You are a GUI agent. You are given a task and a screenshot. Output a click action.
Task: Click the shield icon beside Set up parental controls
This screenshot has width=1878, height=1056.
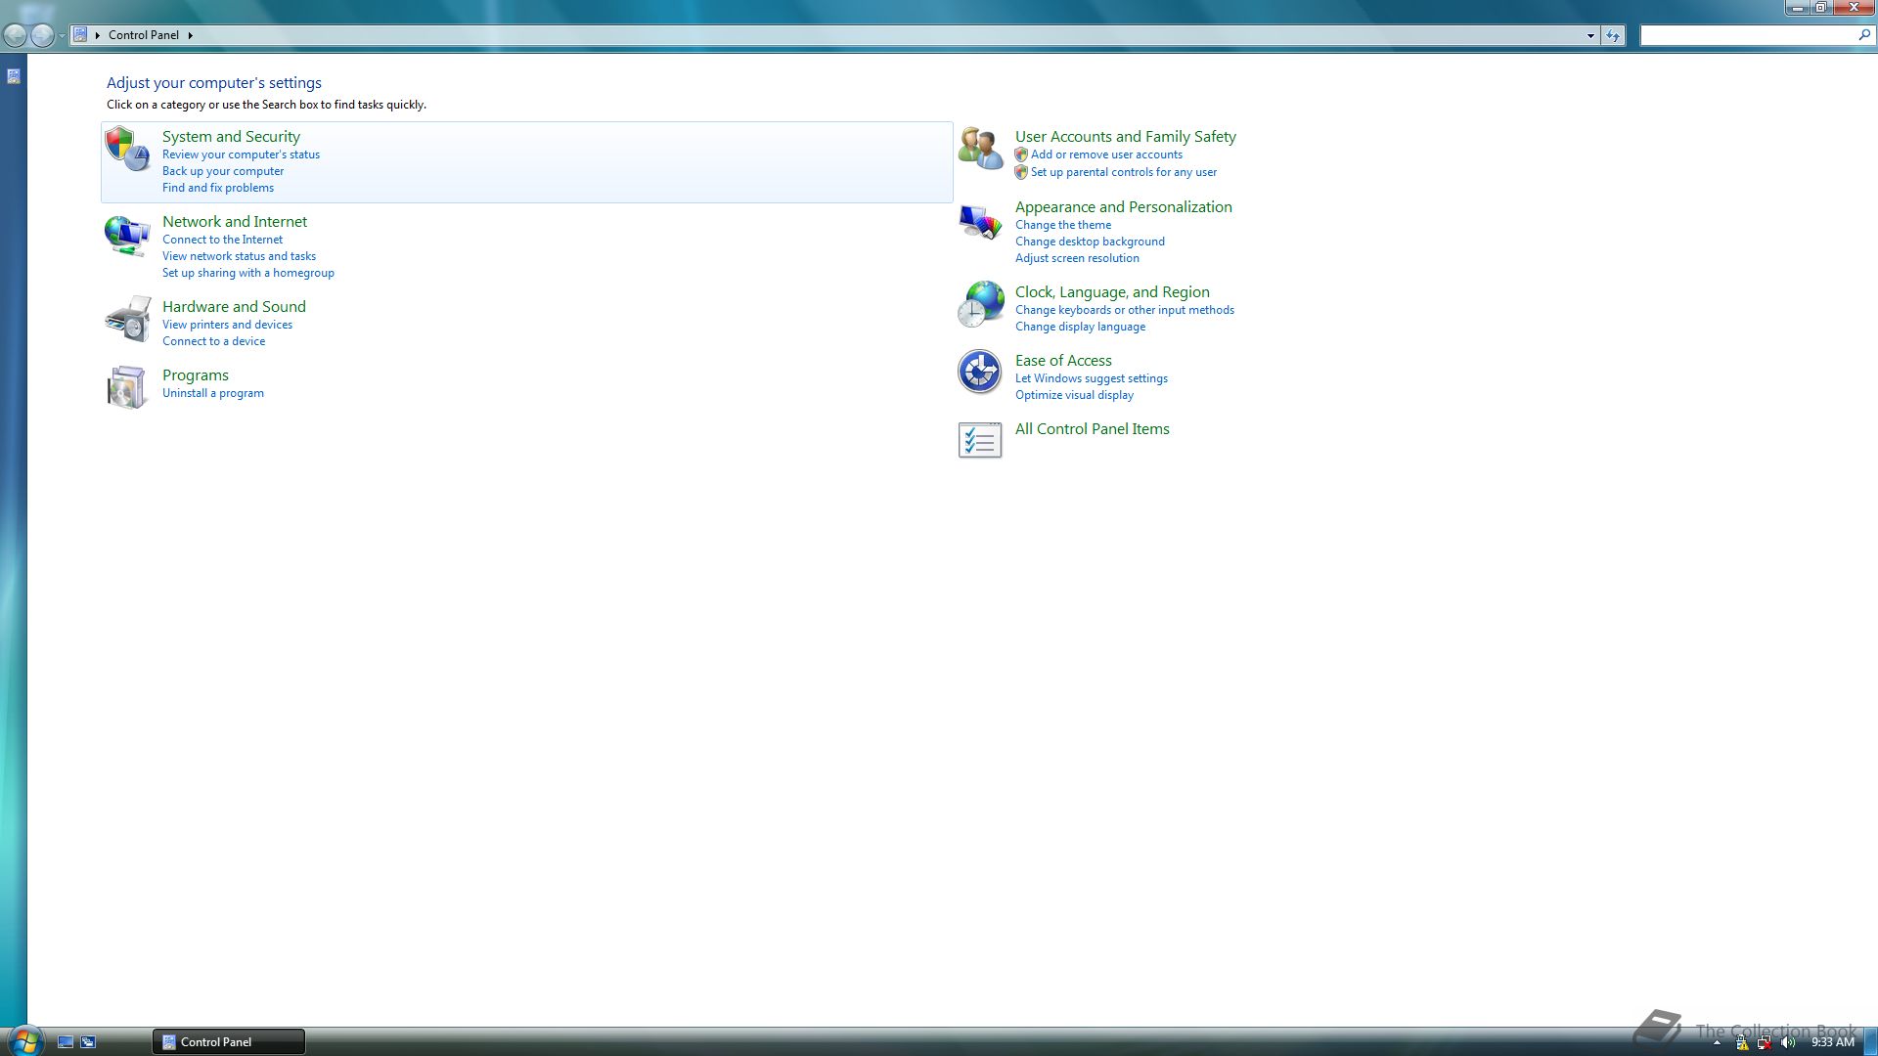click(1021, 172)
